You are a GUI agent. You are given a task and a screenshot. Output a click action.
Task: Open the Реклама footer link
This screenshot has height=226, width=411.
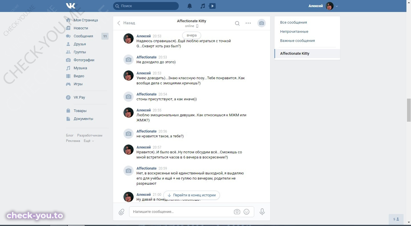tap(73, 141)
